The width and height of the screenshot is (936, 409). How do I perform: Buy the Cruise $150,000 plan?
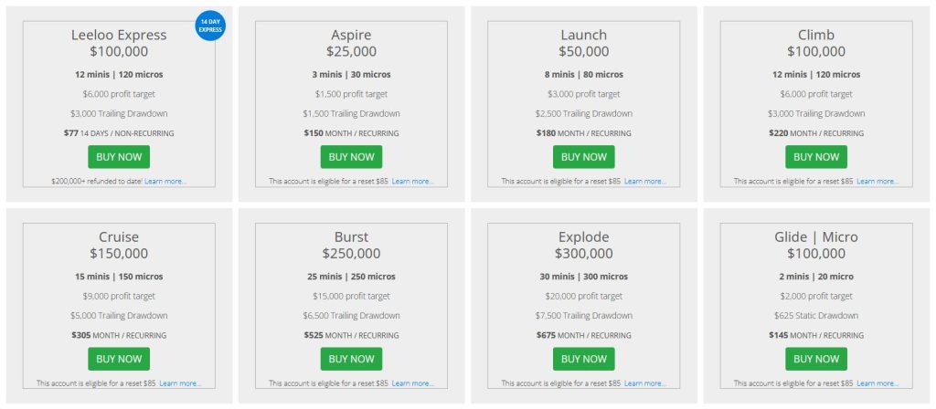point(119,359)
